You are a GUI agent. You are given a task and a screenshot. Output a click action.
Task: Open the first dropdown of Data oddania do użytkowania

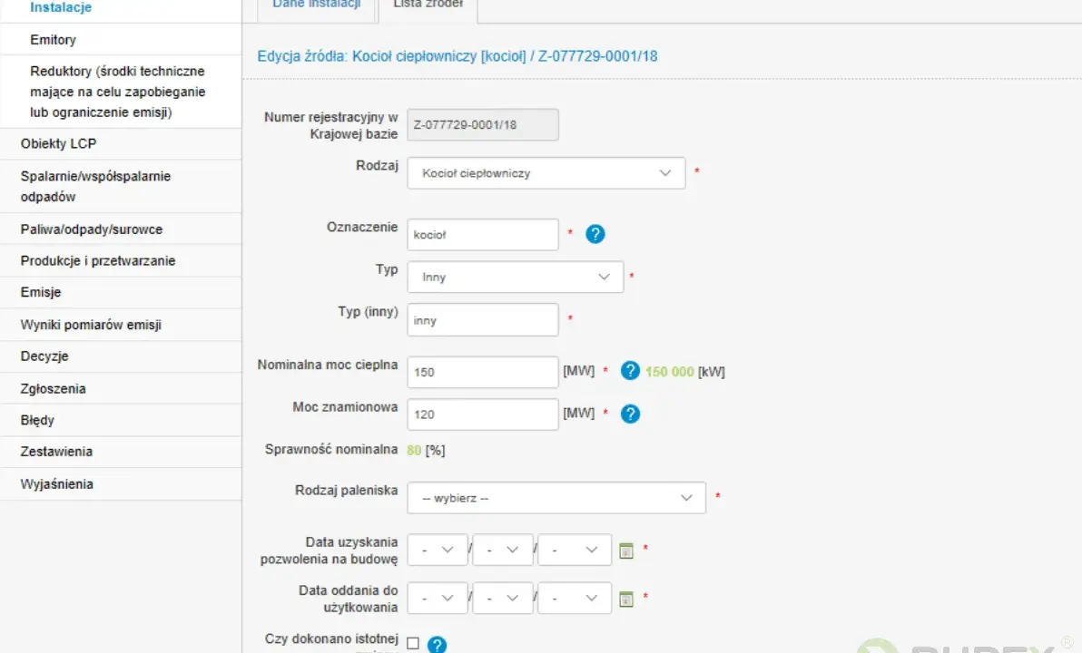pyautogui.click(x=438, y=599)
